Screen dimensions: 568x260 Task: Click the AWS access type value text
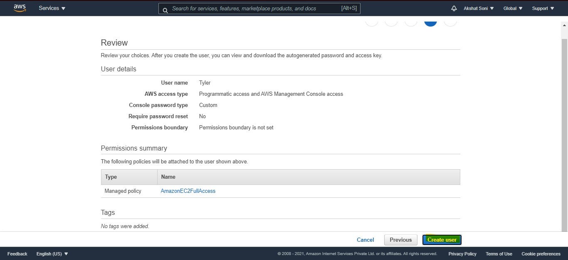tap(271, 94)
